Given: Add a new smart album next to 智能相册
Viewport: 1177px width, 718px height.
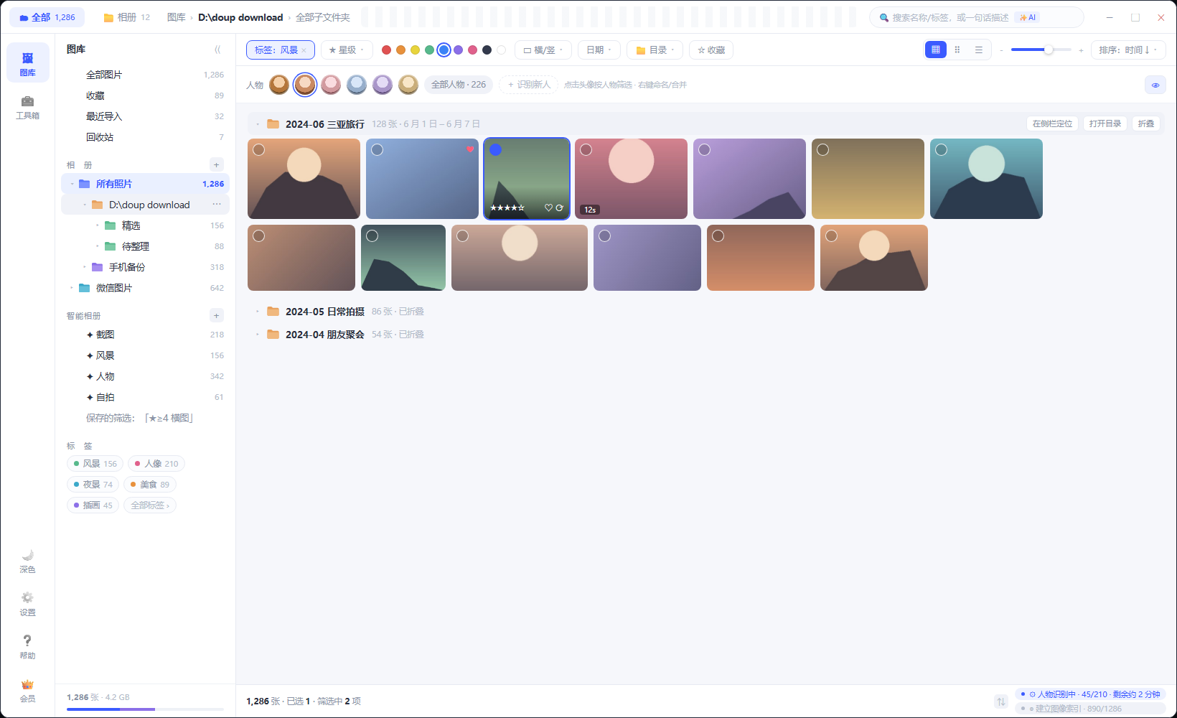Looking at the screenshot, I should pos(217,316).
